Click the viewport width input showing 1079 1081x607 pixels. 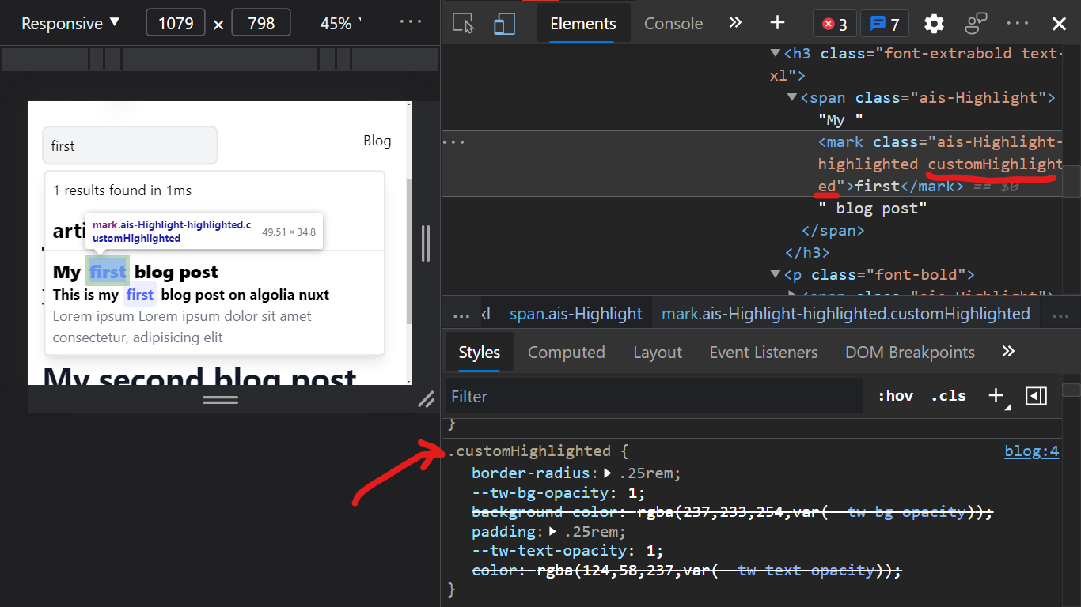176,23
